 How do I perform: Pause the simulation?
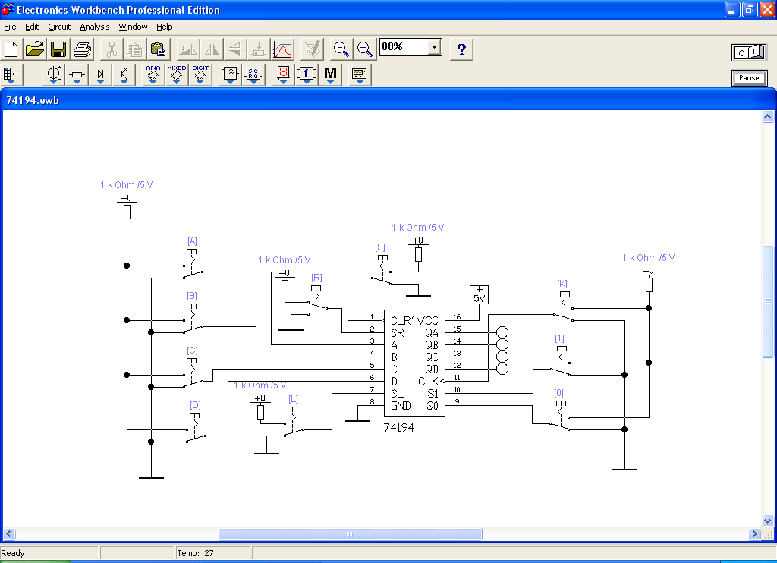coord(749,78)
